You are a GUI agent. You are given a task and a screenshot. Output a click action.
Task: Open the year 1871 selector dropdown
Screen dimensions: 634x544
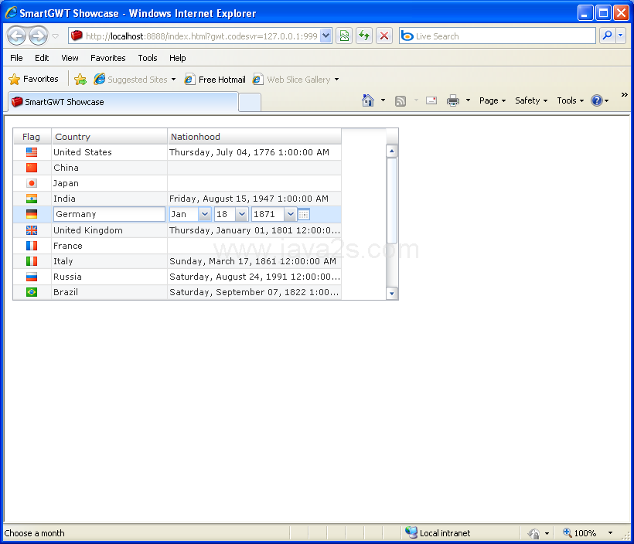click(290, 214)
